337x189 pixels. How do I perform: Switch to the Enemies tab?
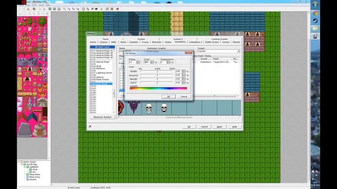pos(134,42)
